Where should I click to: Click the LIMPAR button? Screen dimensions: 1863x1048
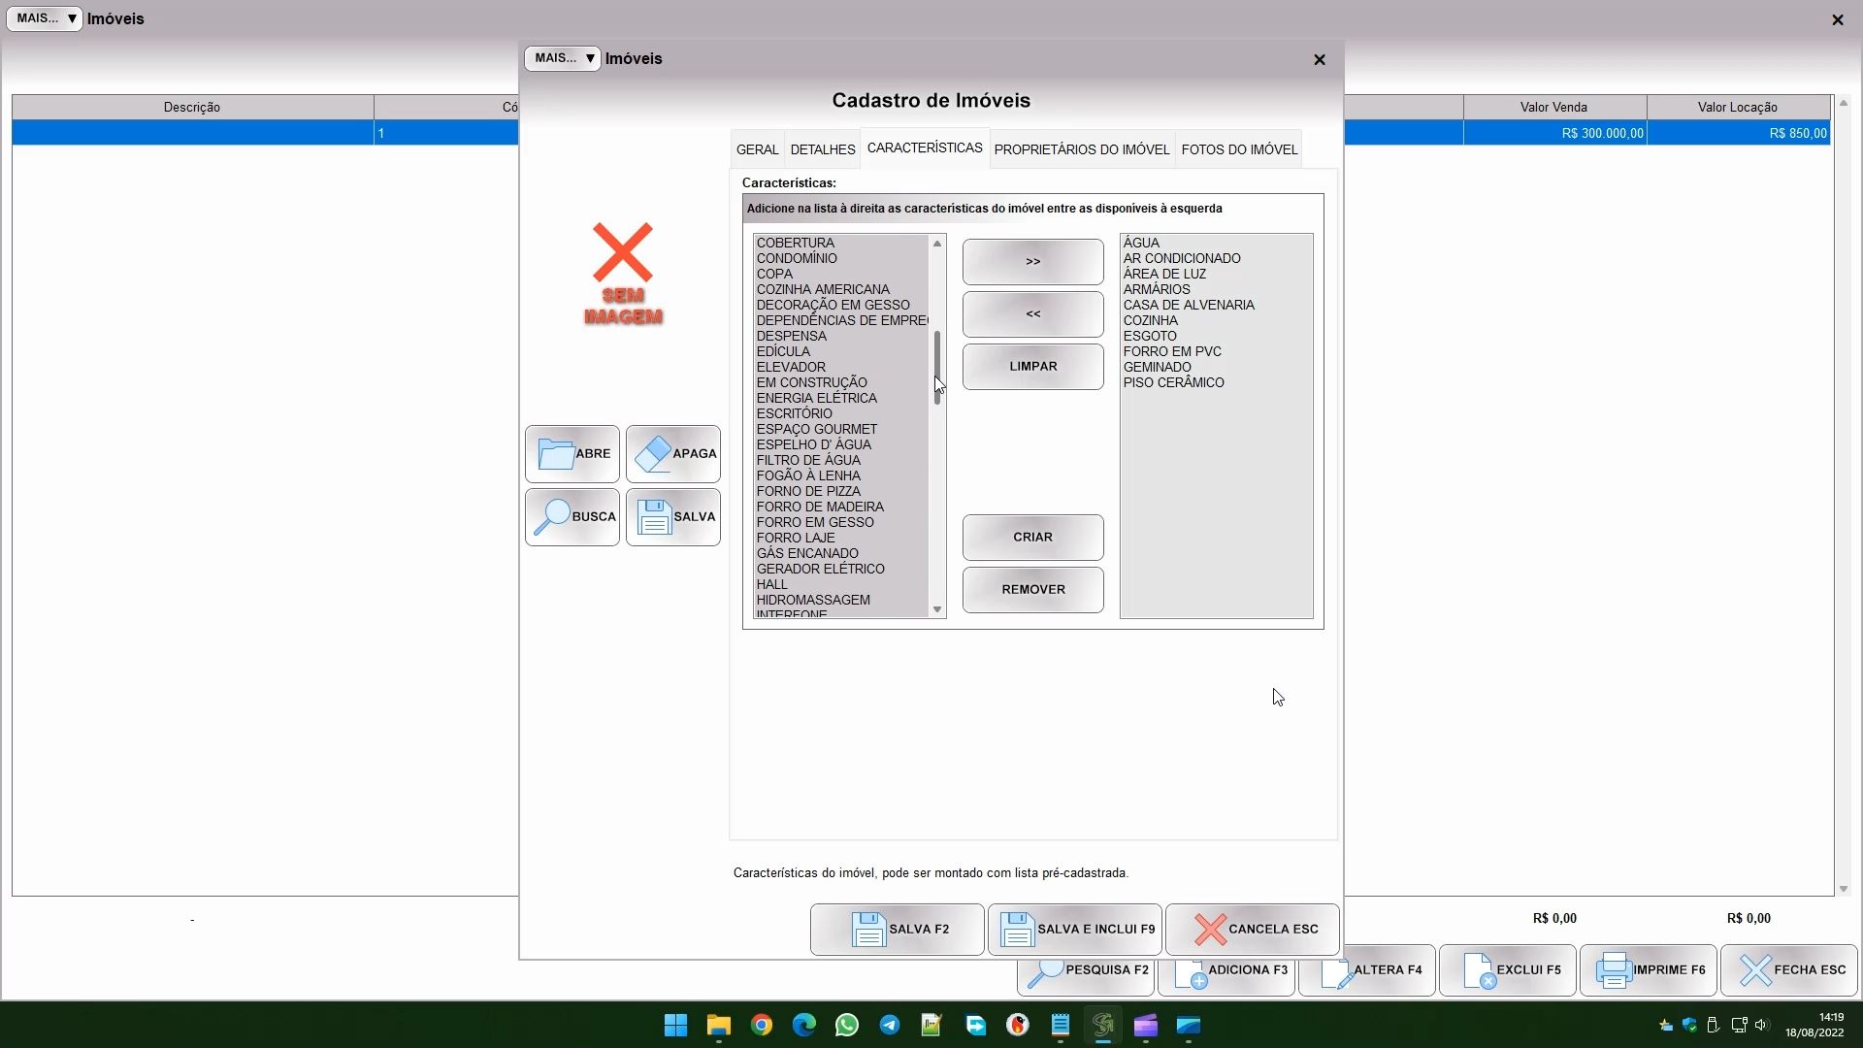(1032, 367)
